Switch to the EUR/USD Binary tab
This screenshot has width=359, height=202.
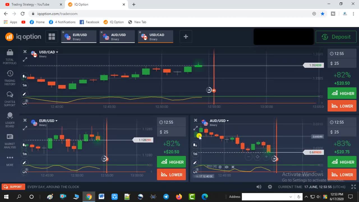coord(79,37)
